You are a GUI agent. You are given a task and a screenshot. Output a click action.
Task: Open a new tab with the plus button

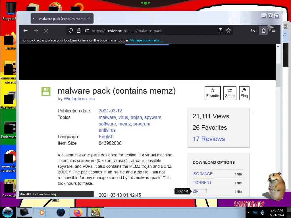coord(100,18)
